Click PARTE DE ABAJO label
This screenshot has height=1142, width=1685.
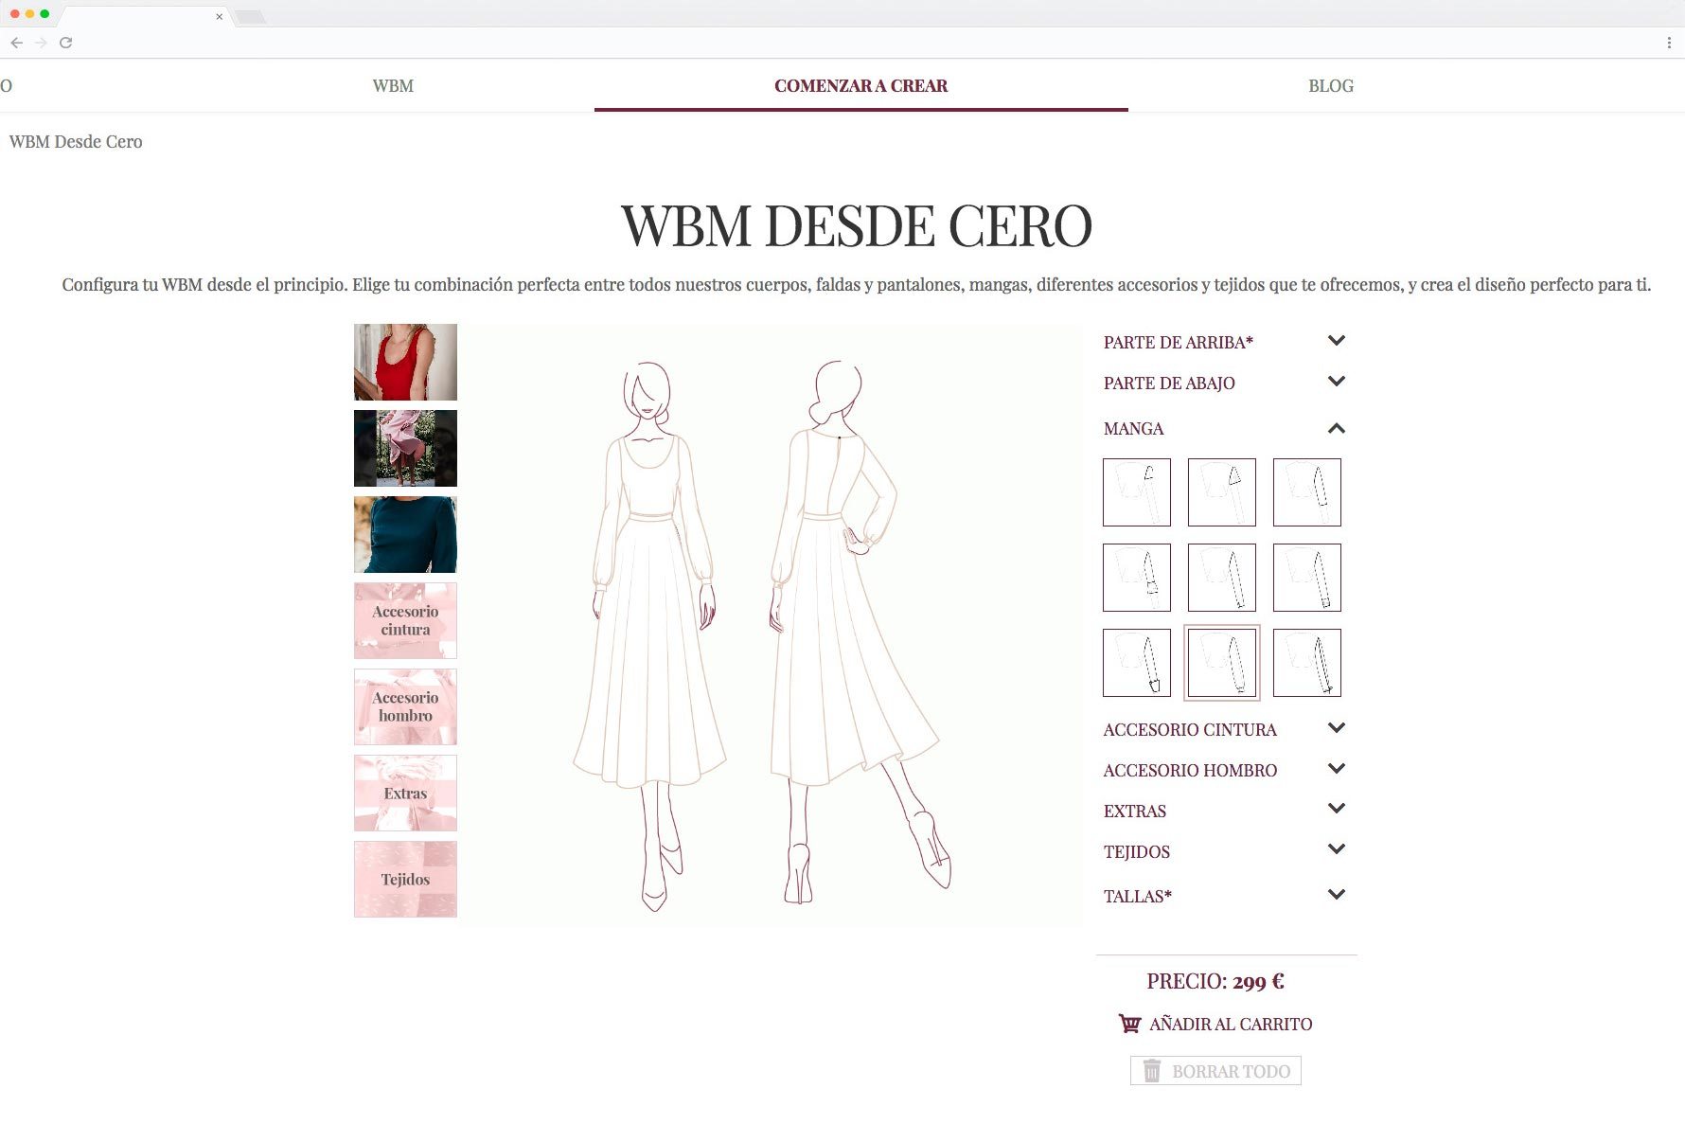click(x=1169, y=384)
